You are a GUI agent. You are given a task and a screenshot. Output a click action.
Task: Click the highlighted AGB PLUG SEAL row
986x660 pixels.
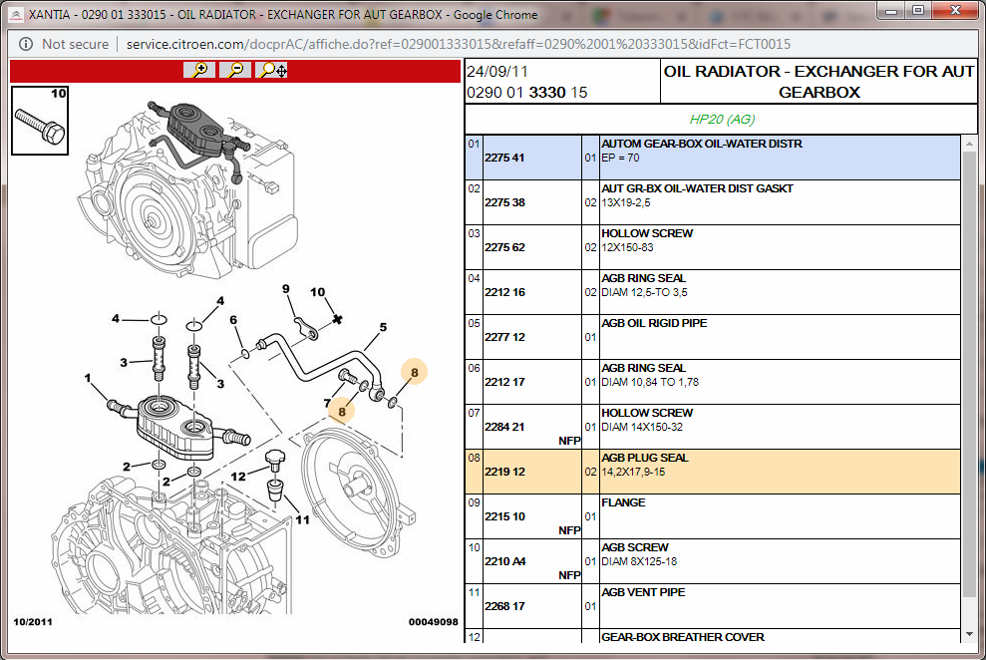[x=713, y=472]
